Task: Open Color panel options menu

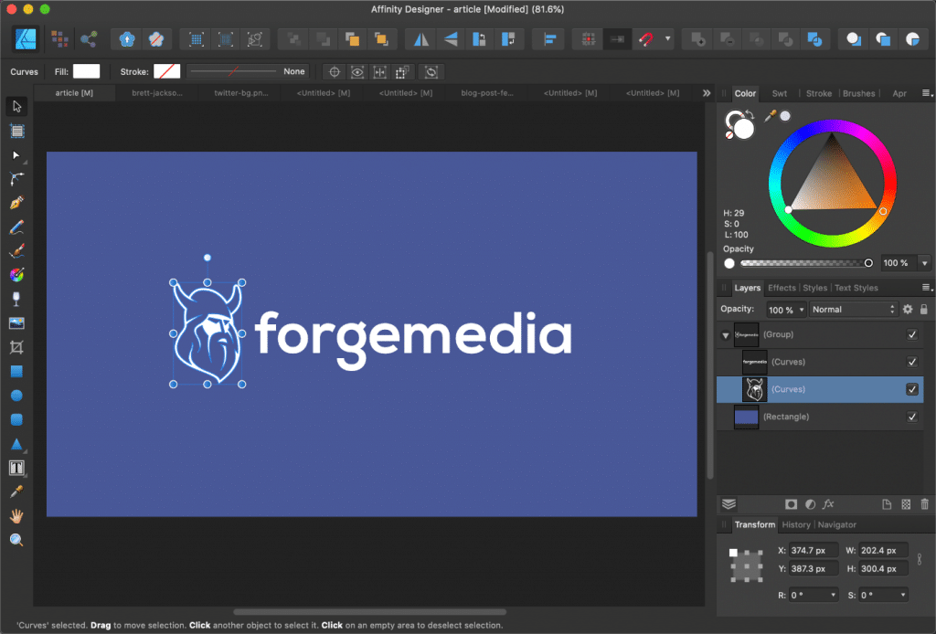Action: coord(927,93)
